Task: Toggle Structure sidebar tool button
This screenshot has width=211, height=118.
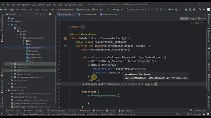Action: pos(2,102)
